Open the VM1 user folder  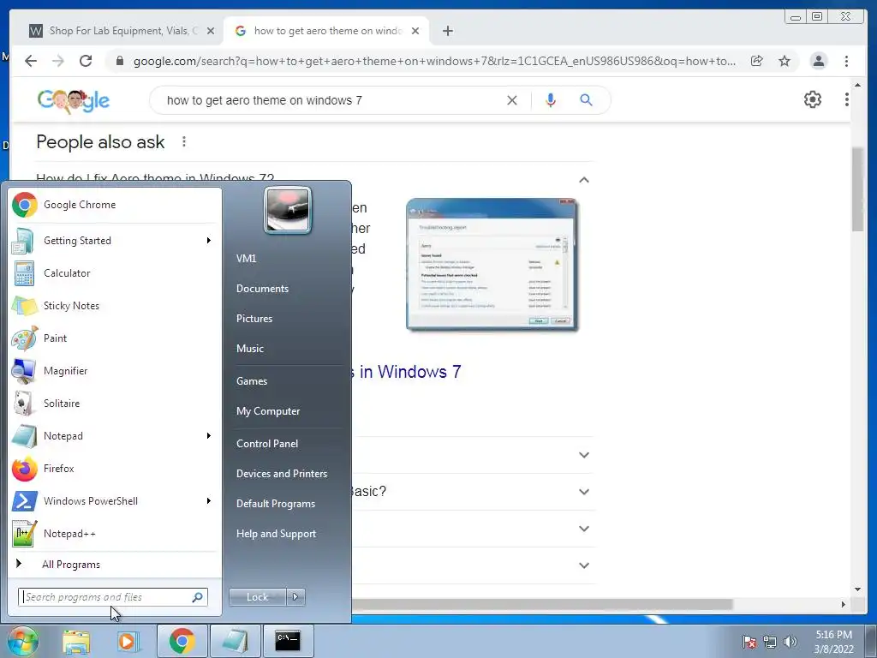click(246, 259)
